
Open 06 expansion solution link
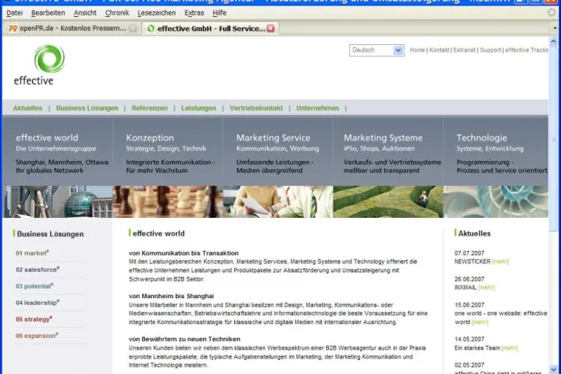pos(37,336)
